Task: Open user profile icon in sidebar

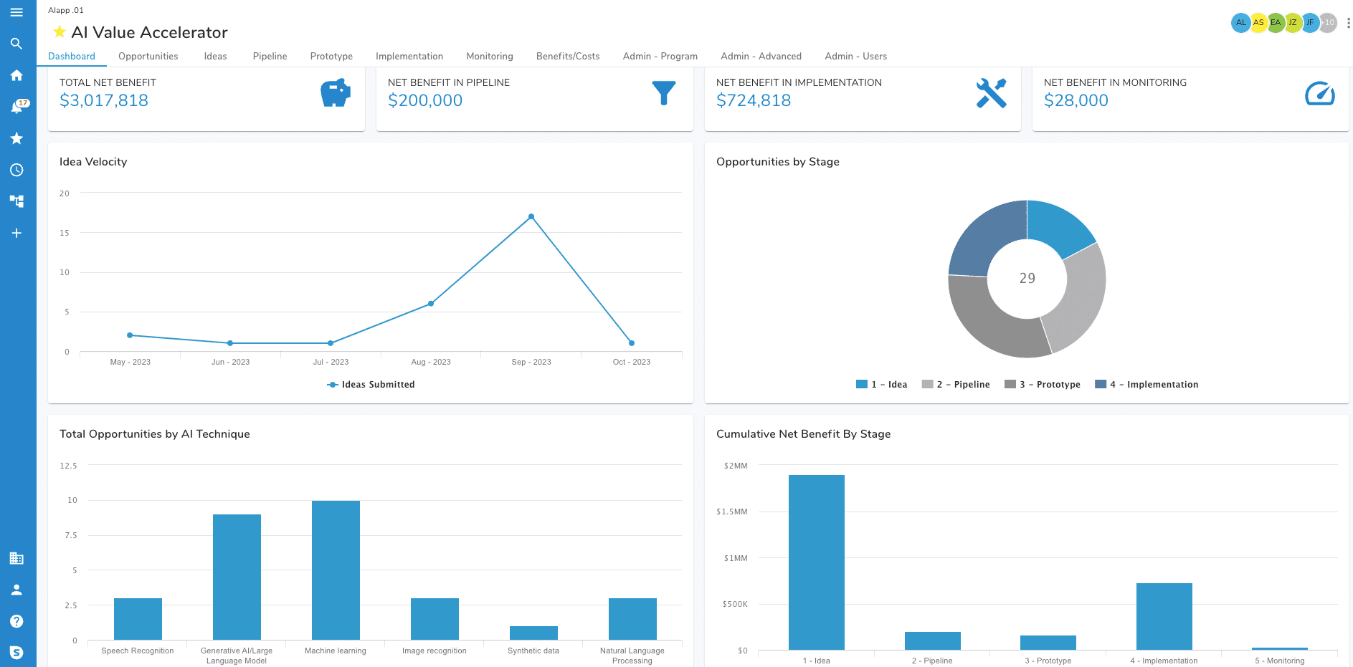Action: (16, 590)
